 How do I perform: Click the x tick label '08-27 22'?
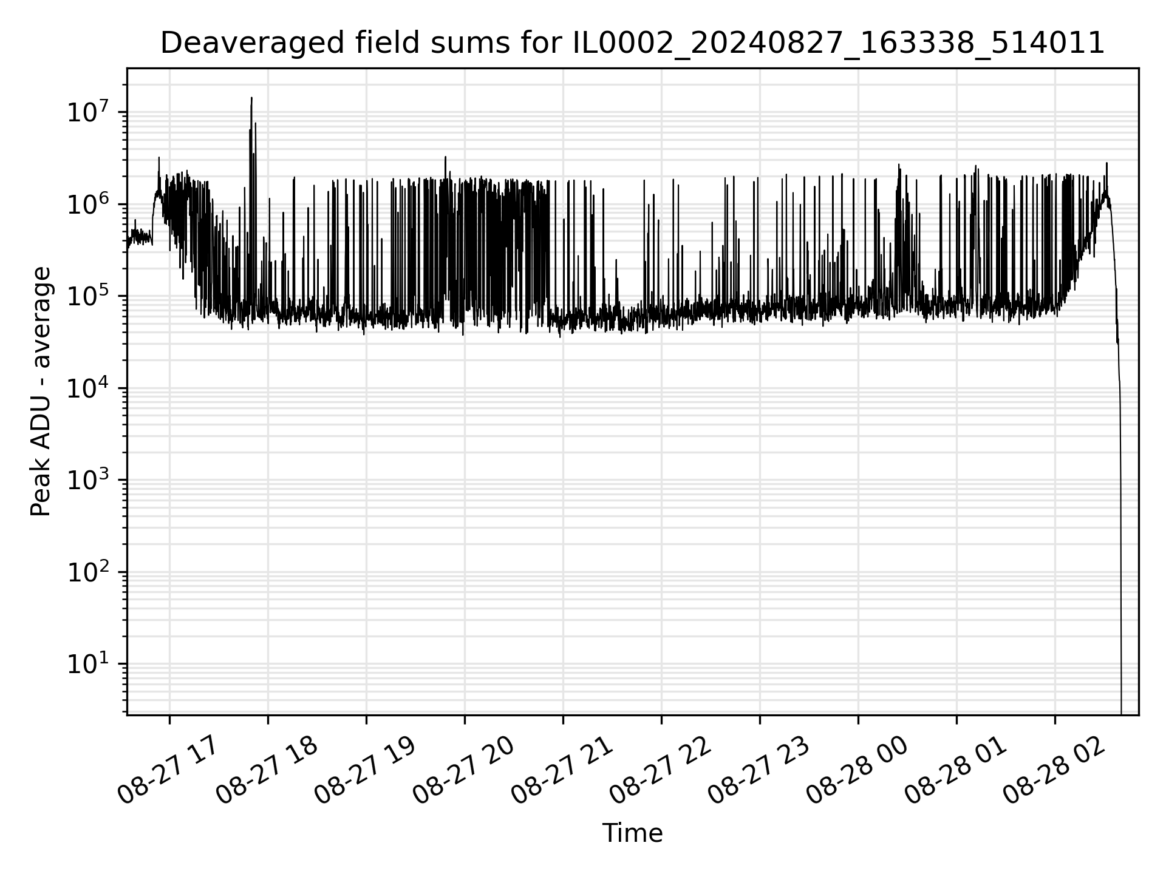[x=660, y=771]
